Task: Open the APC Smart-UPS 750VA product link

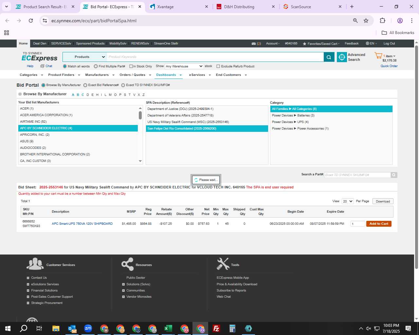Action: [82, 224]
